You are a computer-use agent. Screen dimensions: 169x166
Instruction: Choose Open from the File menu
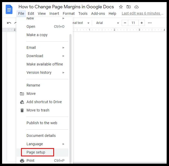[43, 26]
